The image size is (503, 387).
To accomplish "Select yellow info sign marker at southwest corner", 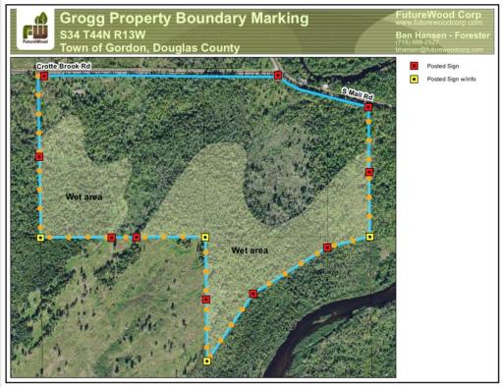I will click(x=40, y=238).
